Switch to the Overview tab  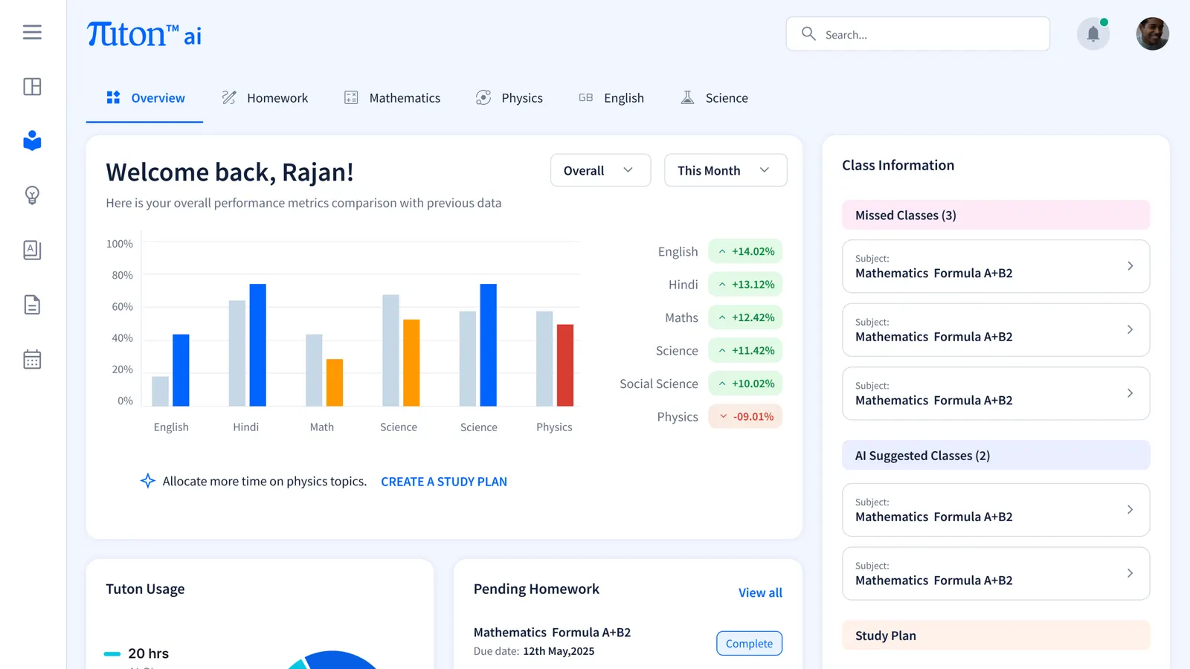coord(145,98)
